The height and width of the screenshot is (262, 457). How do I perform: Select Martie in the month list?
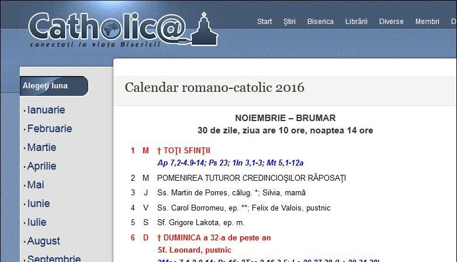point(41,147)
